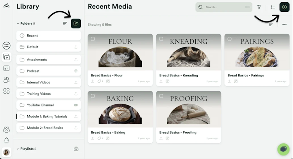Click share icon under Bread Basics - Pairings
This screenshot has width=293, height=159.
pyautogui.click(x=229, y=81)
